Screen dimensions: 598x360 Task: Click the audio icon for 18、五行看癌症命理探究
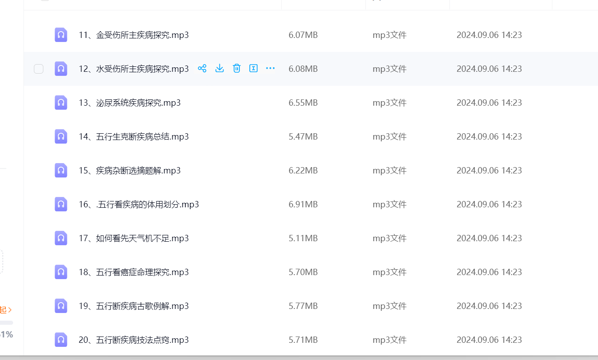tap(61, 272)
